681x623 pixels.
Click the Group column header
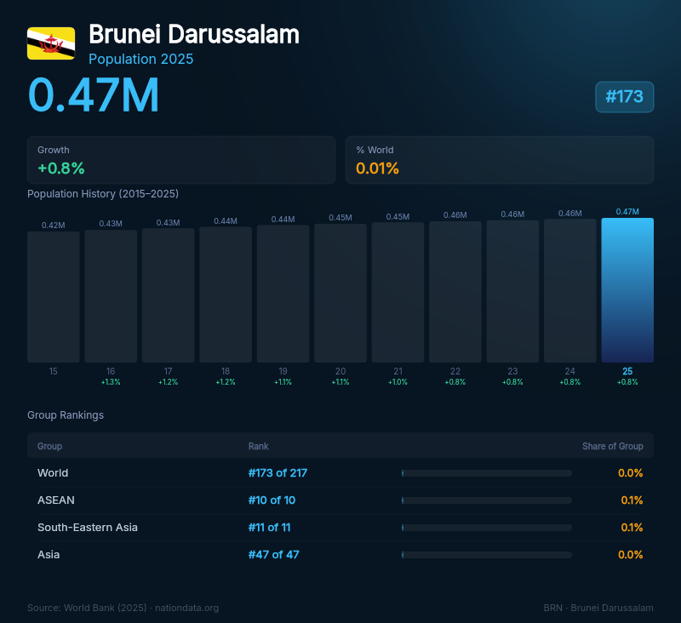coord(49,446)
